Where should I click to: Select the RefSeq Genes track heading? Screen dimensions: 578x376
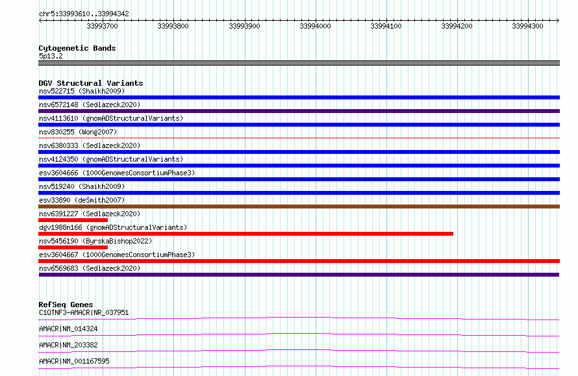coord(66,305)
